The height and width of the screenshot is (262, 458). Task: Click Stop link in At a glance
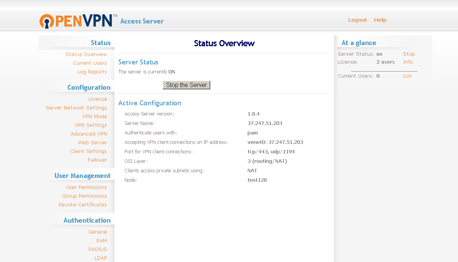point(409,54)
